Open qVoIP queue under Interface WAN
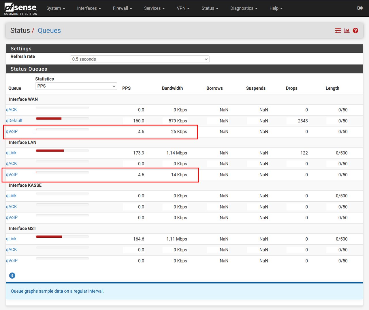 [12, 131]
